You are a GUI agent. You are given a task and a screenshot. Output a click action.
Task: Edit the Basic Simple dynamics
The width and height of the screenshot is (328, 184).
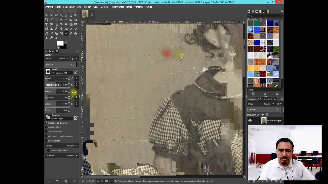pyautogui.click(x=76, y=118)
